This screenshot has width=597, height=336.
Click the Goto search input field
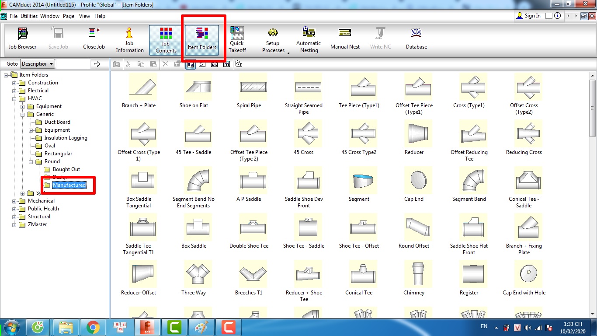(x=73, y=64)
